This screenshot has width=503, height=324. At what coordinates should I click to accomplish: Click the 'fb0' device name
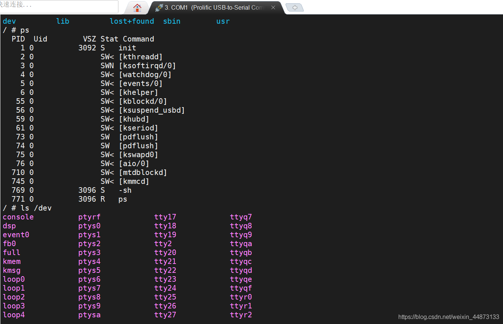[x=9, y=244]
